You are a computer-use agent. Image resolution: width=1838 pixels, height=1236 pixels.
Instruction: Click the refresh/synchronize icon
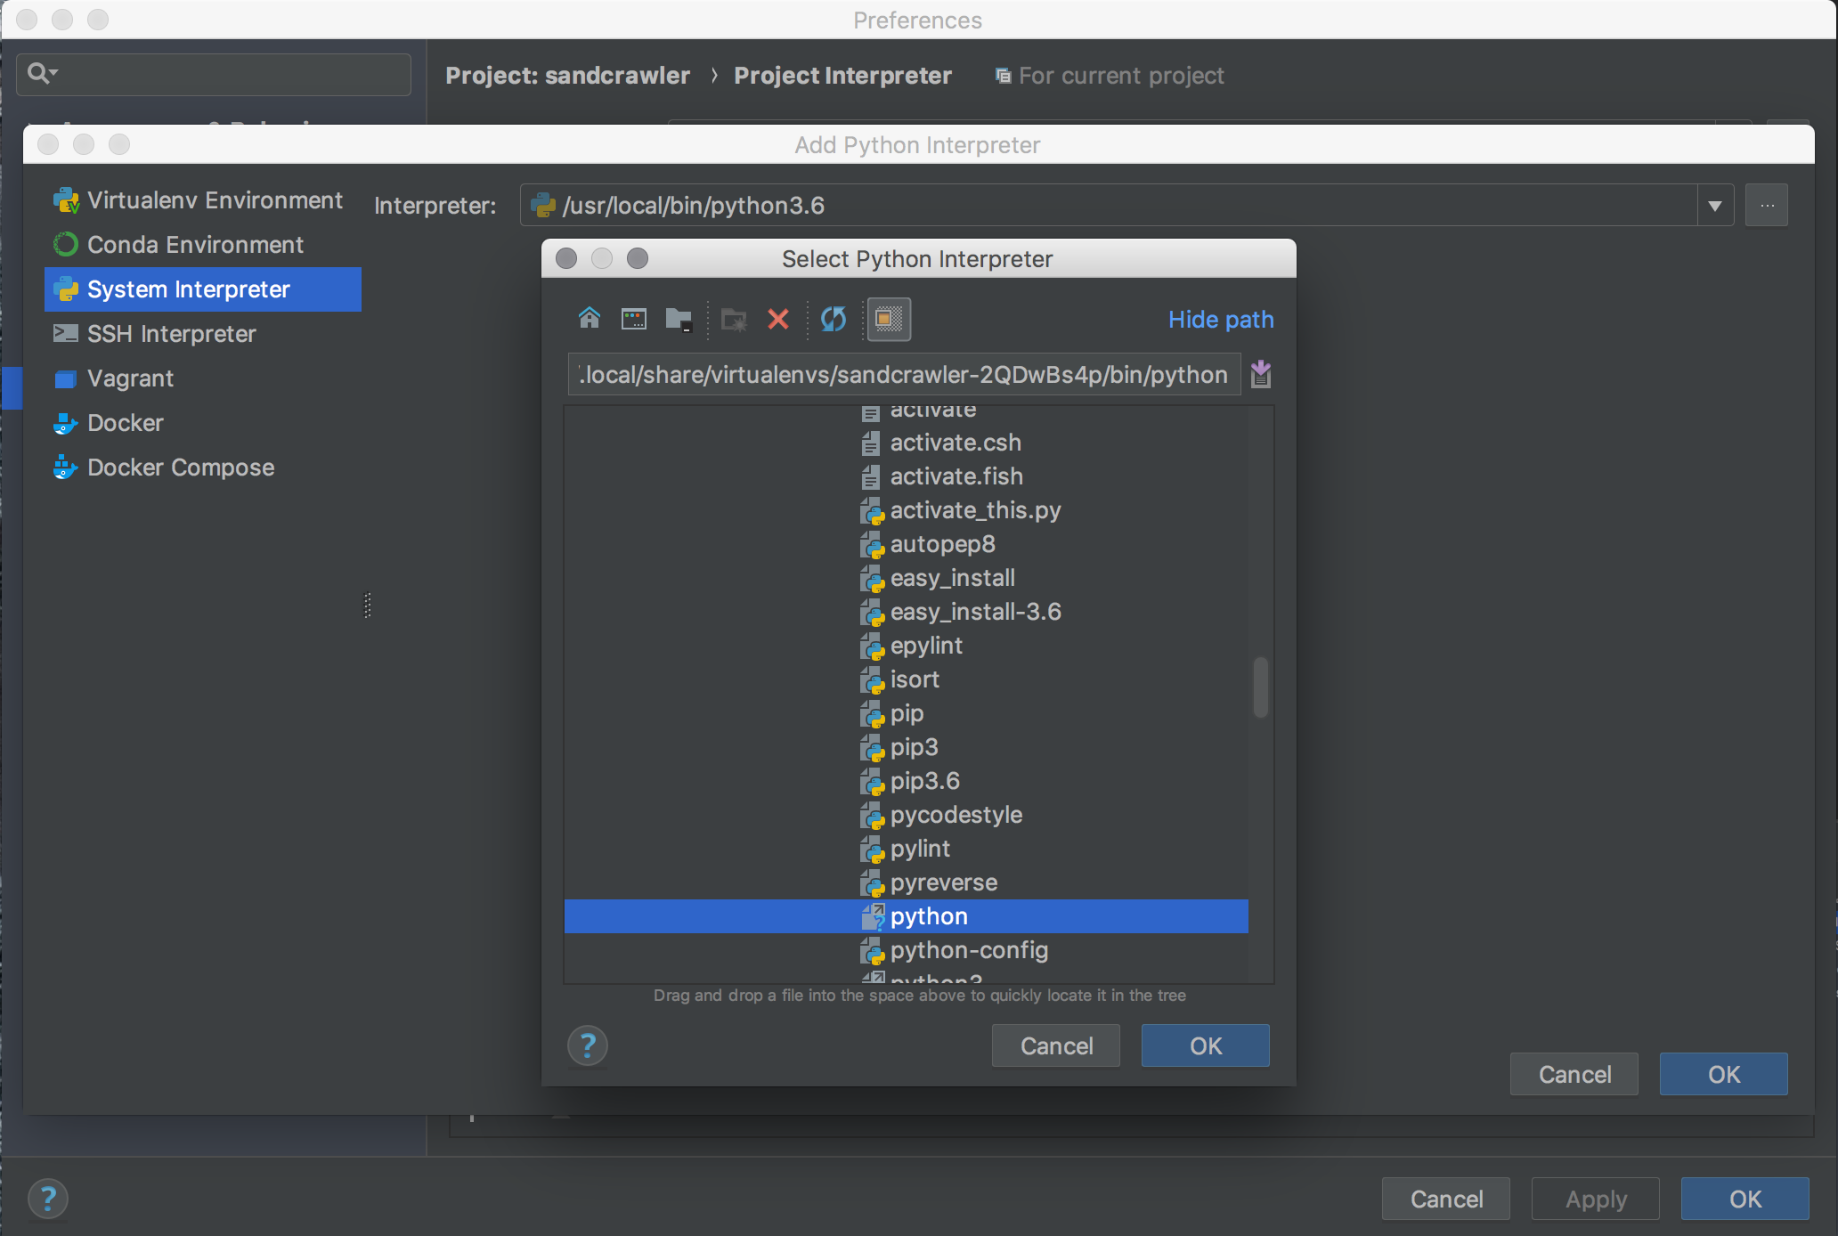pyautogui.click(x=835, y=320)
